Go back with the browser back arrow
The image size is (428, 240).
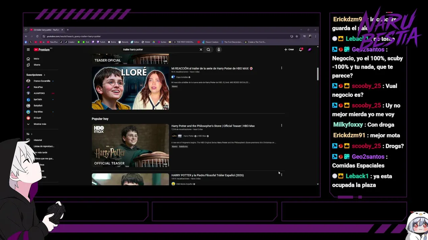[26, 36]
